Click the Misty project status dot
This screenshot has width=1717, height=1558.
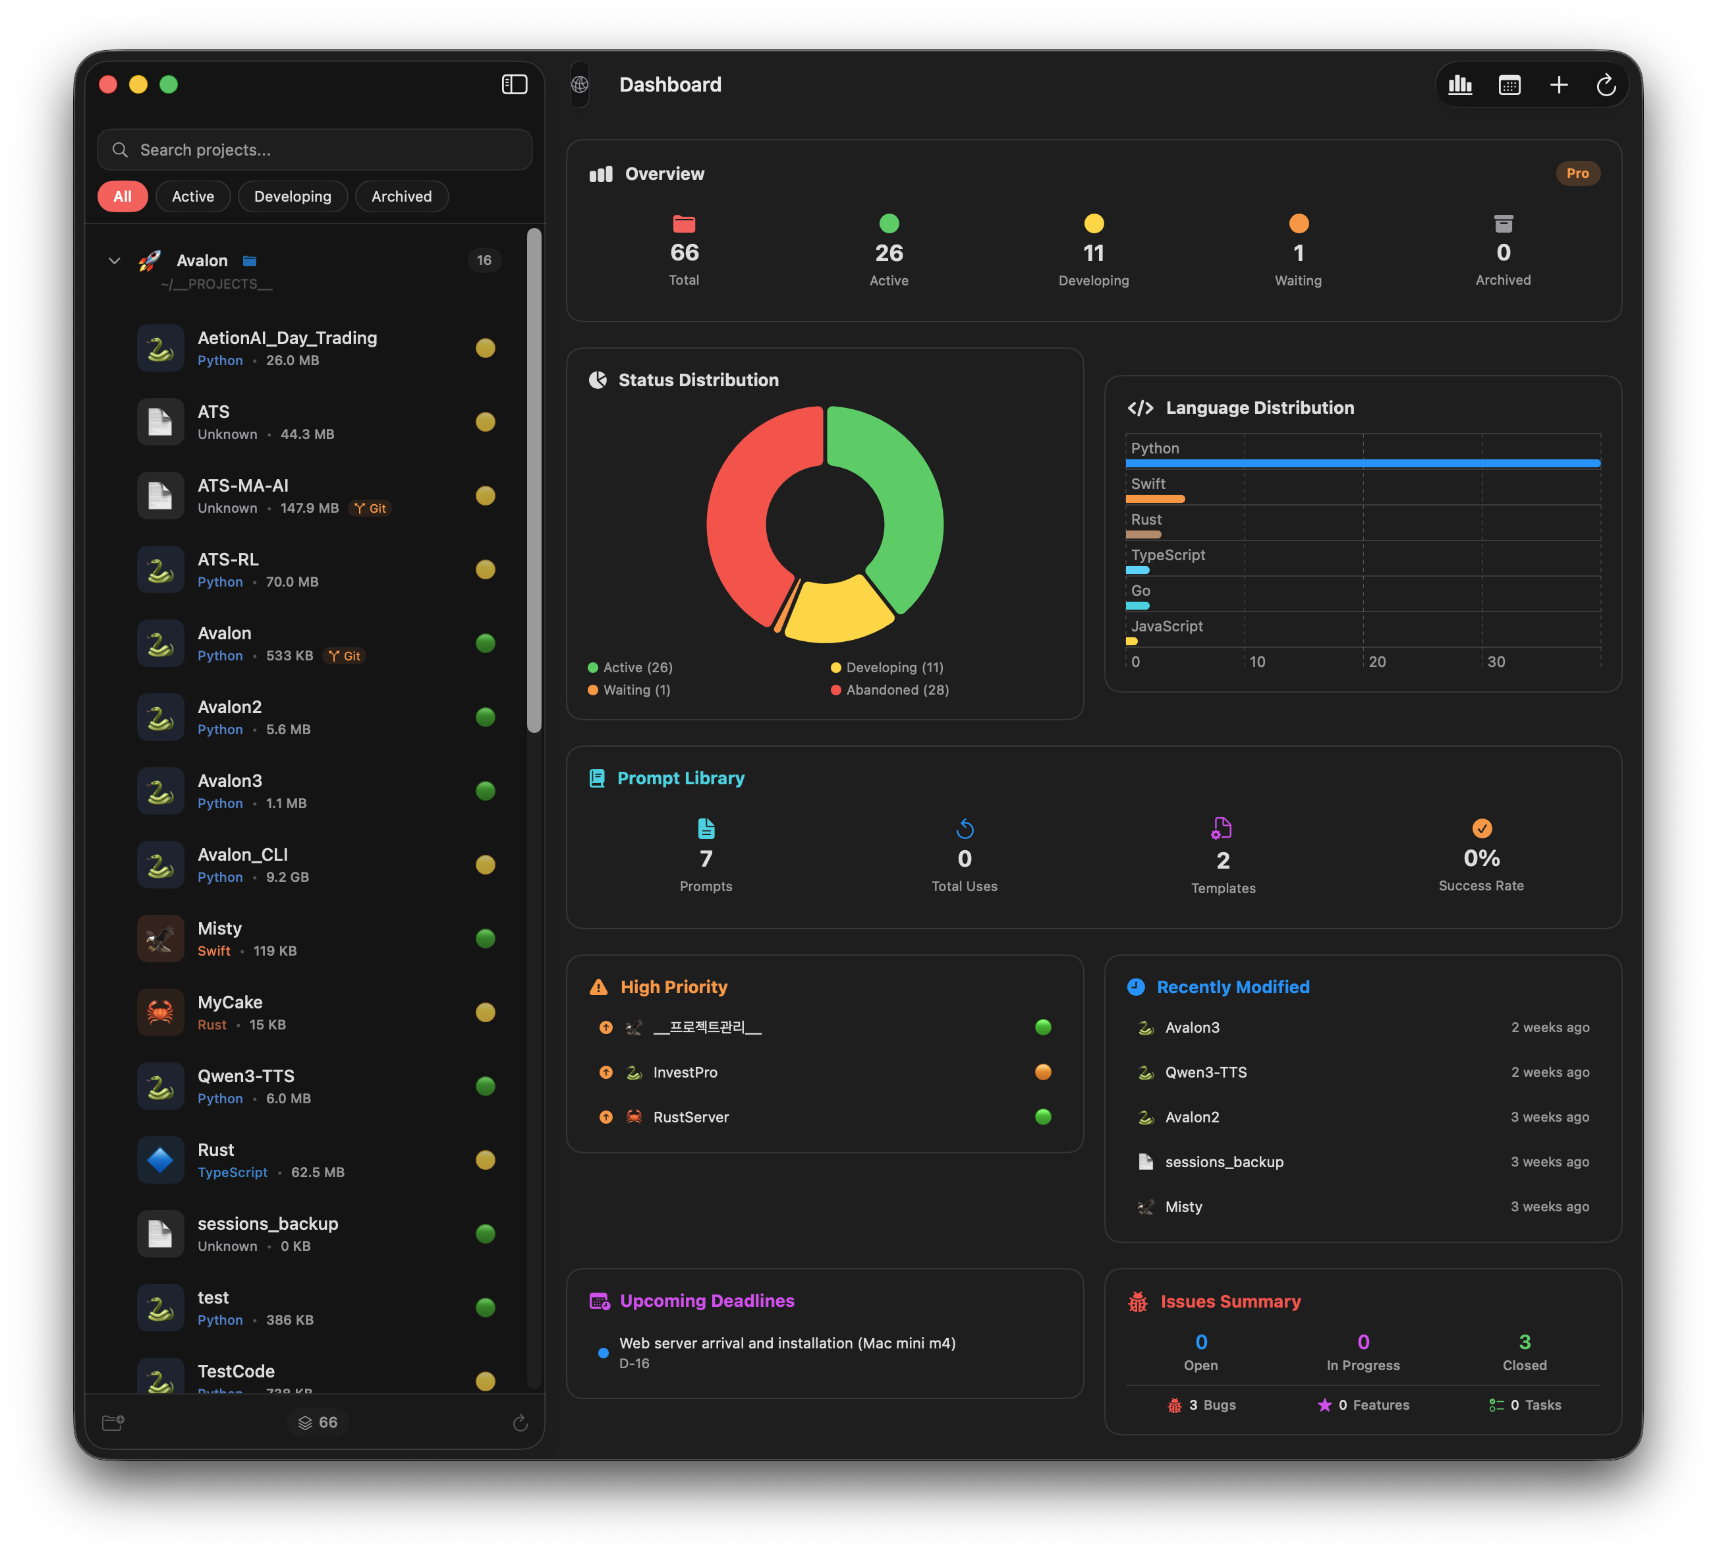pos(486,938)
